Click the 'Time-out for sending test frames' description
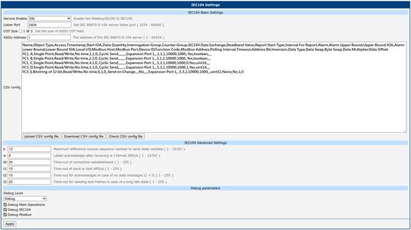 point(111,182)
